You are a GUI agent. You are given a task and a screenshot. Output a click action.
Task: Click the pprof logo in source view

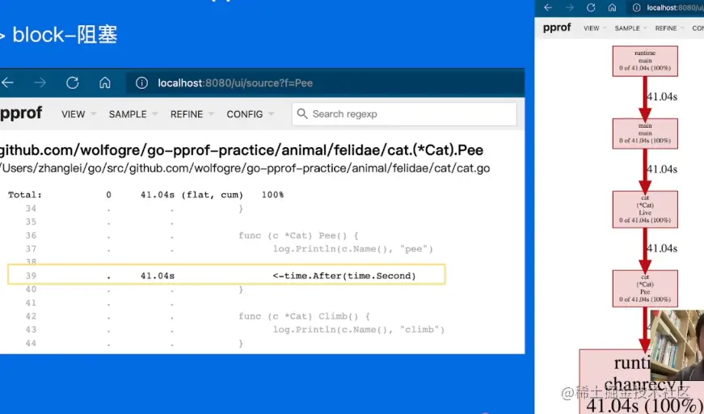click(21, 112)
